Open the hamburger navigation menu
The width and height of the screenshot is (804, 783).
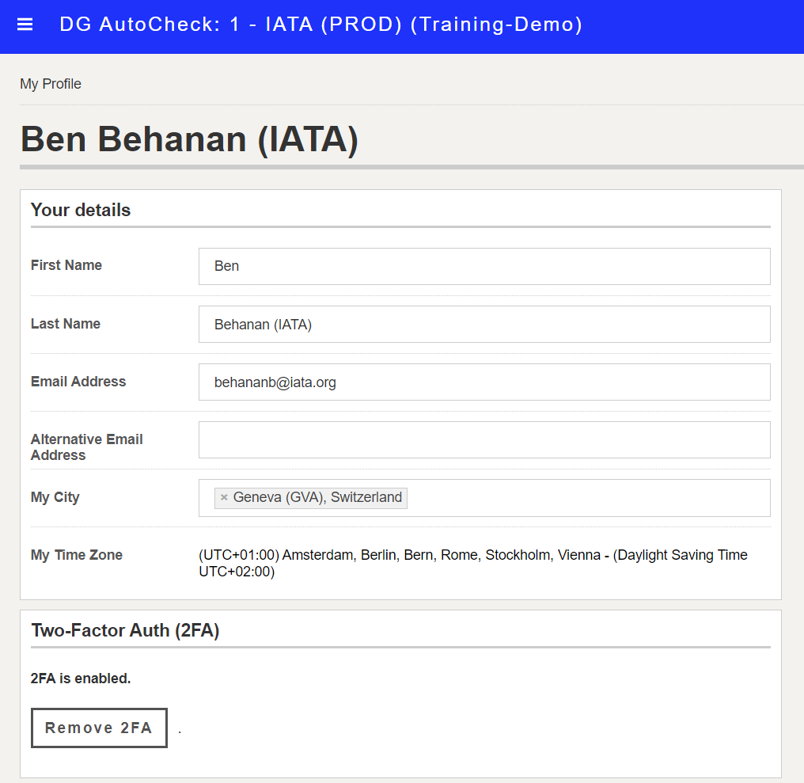pos(25,25)
